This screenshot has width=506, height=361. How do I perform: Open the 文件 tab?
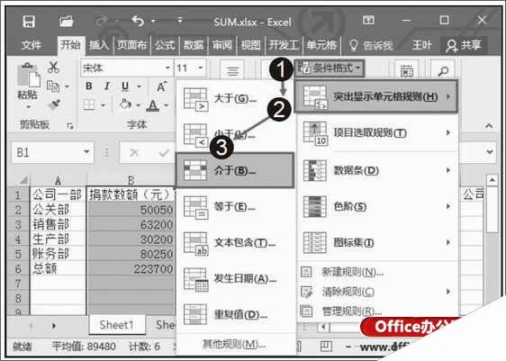31,45
